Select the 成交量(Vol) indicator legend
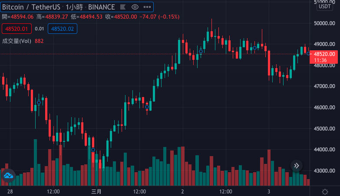340x196 pixels. coord(17,41)
